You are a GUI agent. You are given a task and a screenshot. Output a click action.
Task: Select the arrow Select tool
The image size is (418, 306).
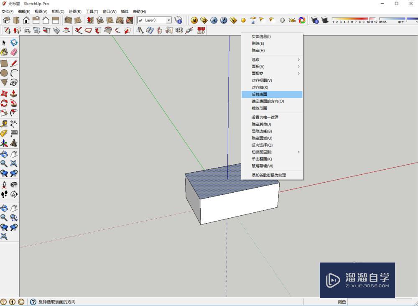tap(4, 43)
